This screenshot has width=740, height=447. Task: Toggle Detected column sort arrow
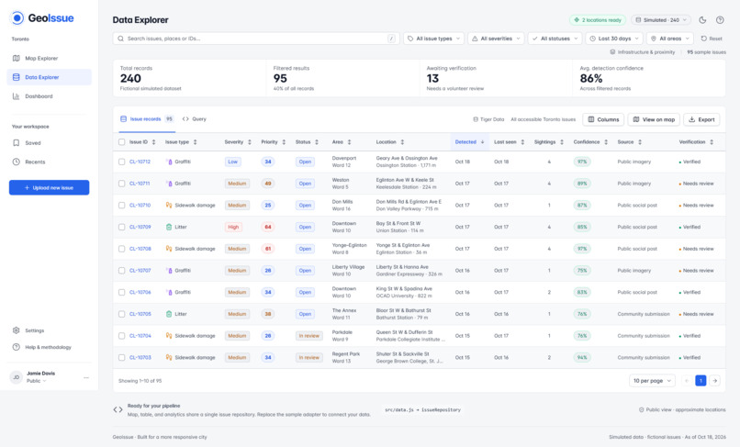point(482,142)
